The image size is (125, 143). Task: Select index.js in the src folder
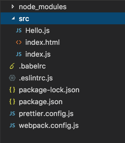(38, 54)
